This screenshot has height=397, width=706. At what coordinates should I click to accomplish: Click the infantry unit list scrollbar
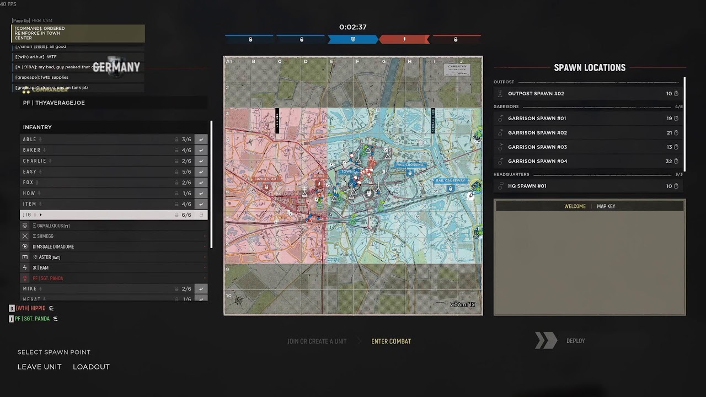pos(211,185)
